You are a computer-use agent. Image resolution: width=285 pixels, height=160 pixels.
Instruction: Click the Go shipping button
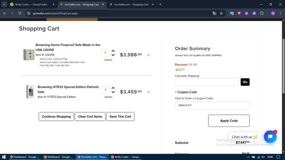pyautogui.click(x=245, y=82)
